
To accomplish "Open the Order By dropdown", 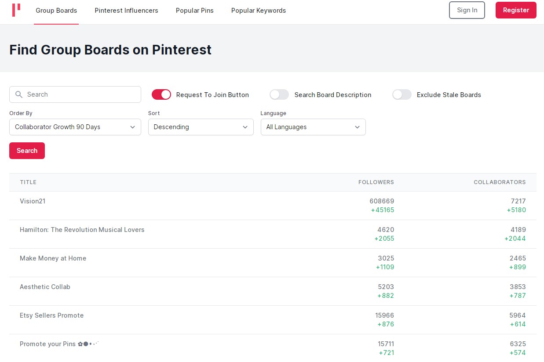I will 75,127.
